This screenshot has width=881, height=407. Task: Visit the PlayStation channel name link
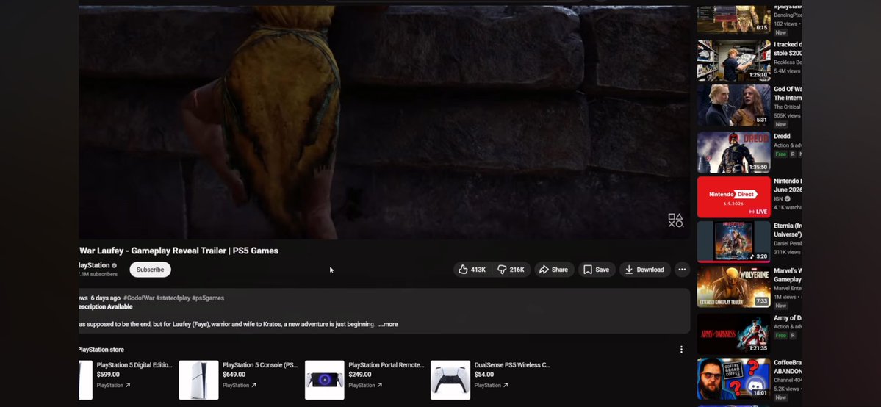(x=94, y=265)
